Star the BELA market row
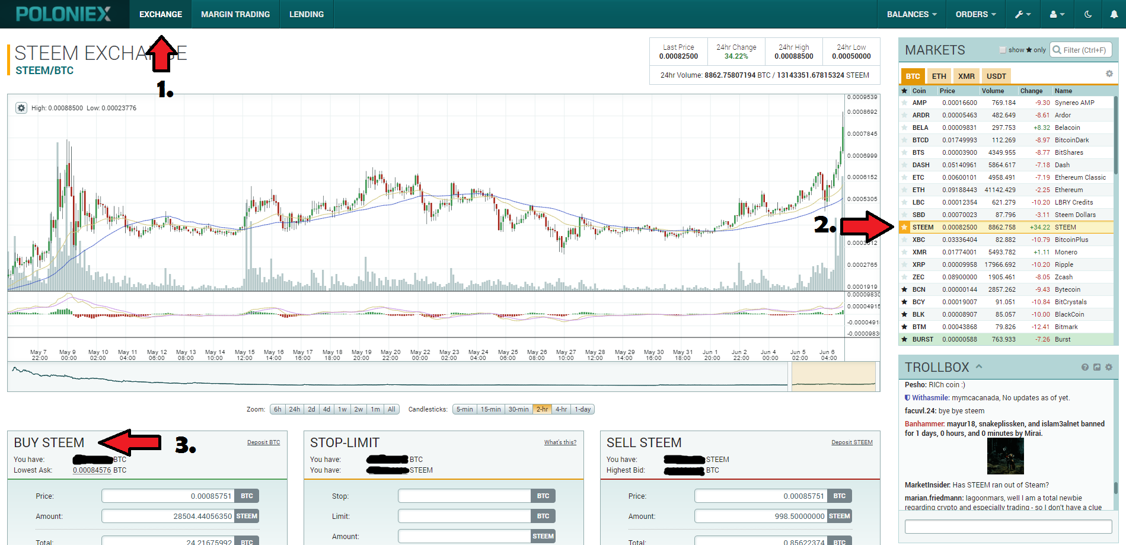 coord(904,128)
